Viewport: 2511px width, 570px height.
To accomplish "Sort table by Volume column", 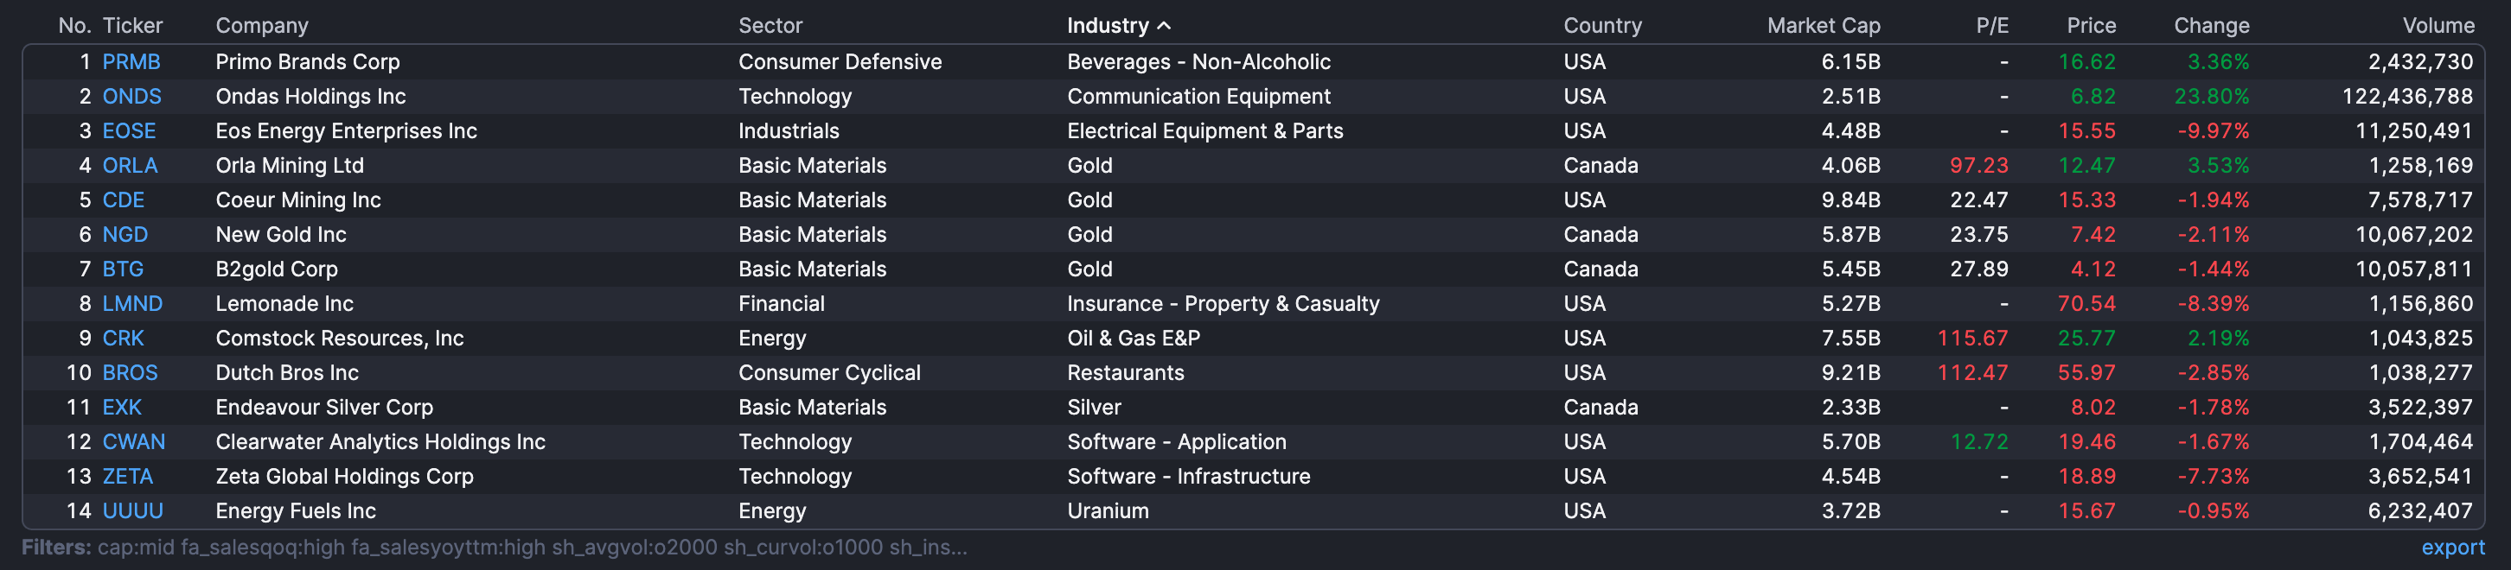I will [2437, 26].
